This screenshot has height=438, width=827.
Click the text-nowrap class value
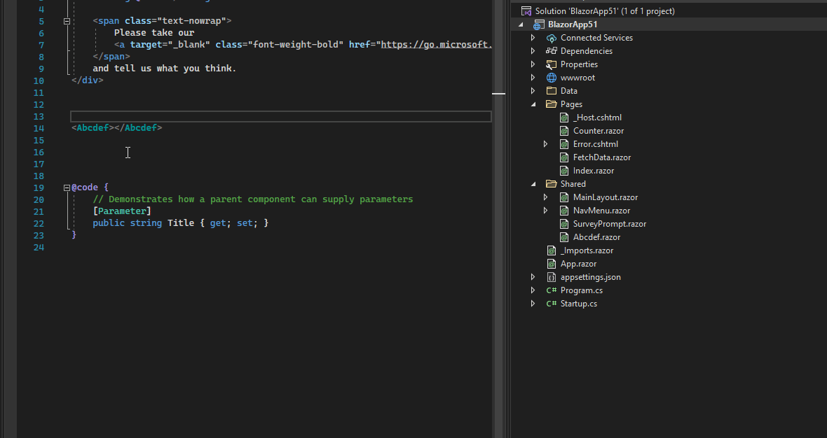[x=192, y=21]
